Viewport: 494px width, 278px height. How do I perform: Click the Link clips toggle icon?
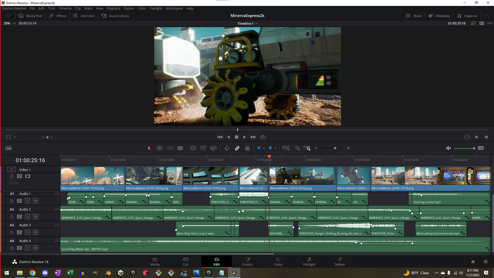click(x=237, y=148)
